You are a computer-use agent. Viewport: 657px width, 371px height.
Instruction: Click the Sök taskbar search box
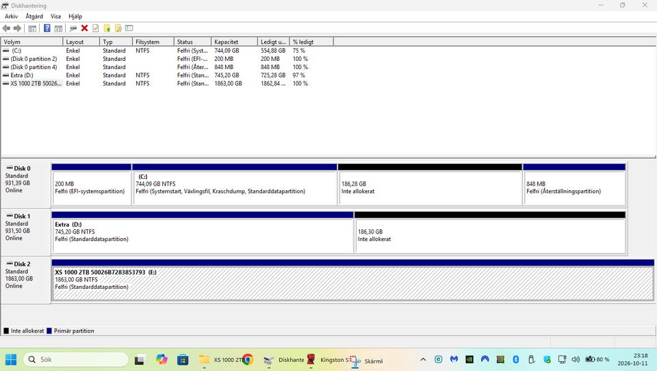pyautogui.click(x=76, y=359)
